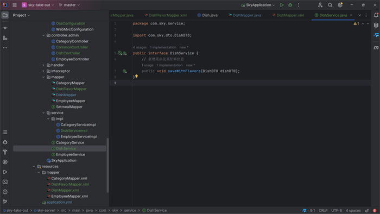
Task: Toggle Project tool window folder icon
Action: [x=5, y=15]
